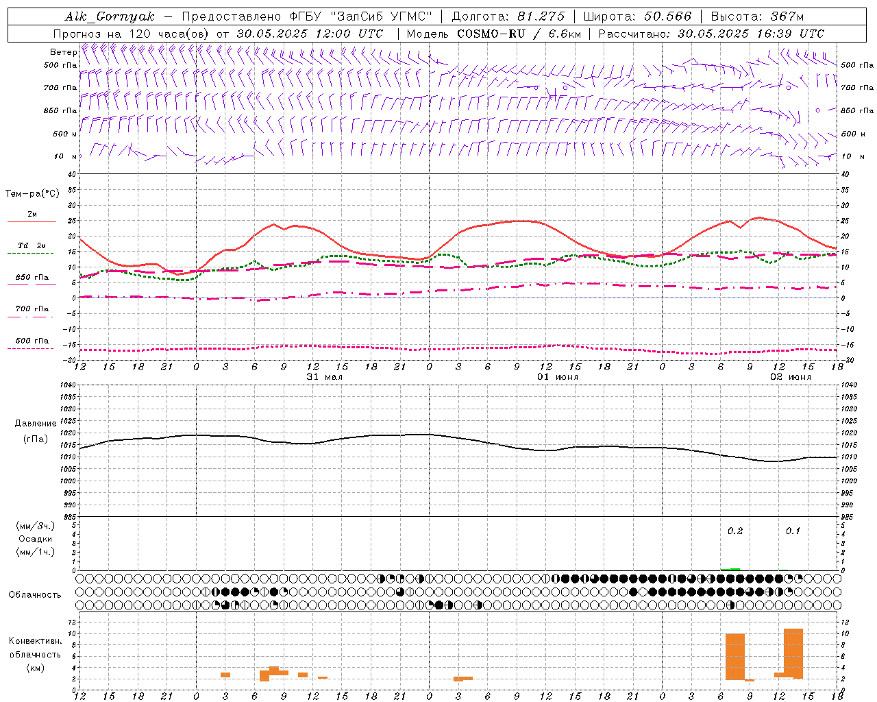Viewport: 877px width, 702px height.
Task: Click the solid red line sample under 2м
Action: (x=32, y=222)
